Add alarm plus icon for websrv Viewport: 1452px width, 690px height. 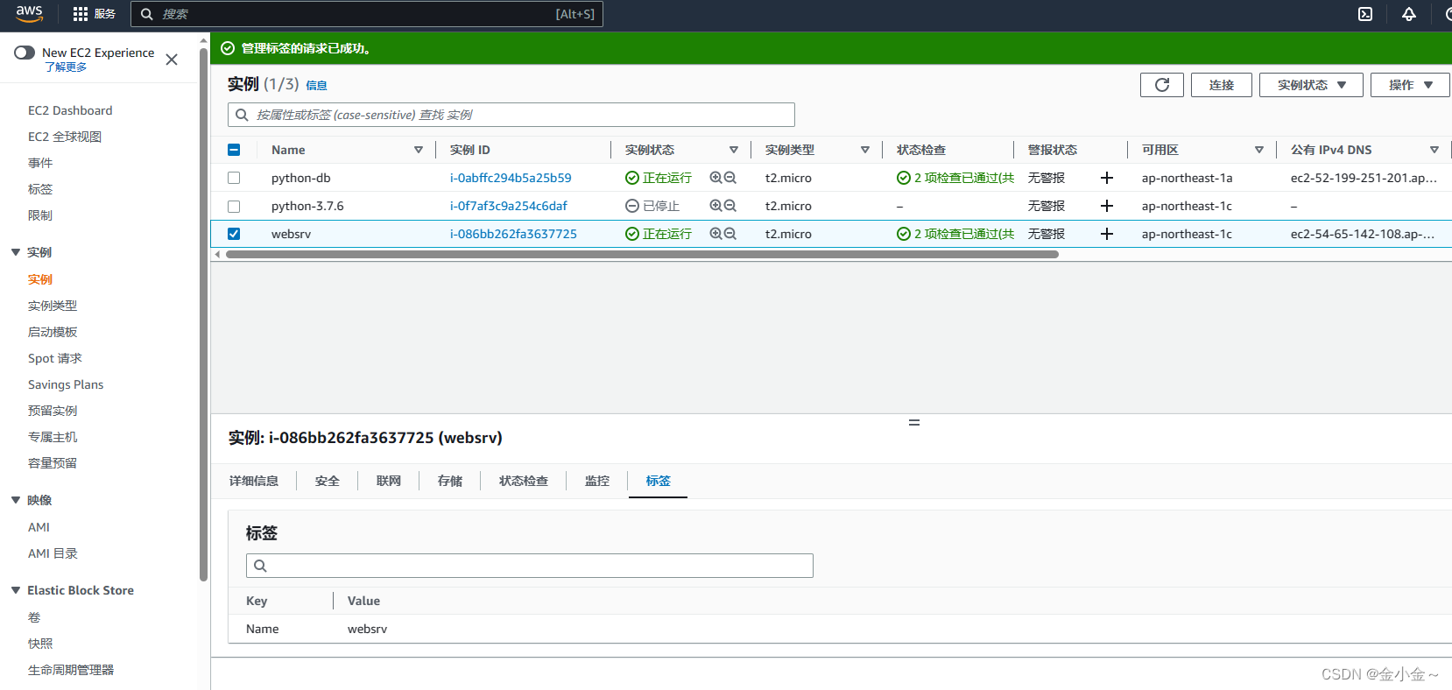click(1107, 234)
